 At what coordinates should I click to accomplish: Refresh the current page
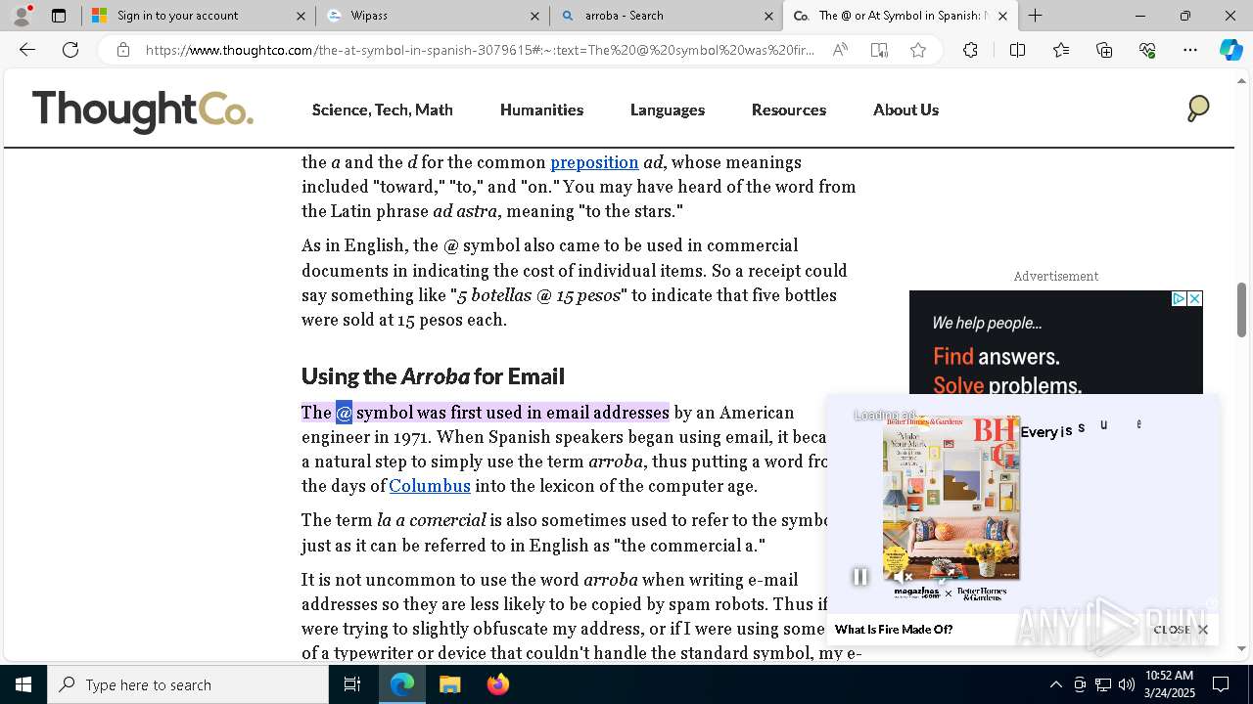pyautogui.click(x=70, y=50)
